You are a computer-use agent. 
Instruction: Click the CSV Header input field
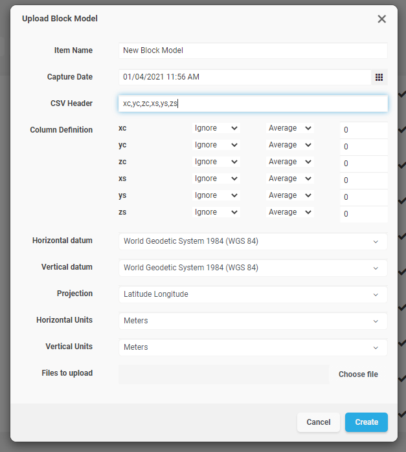tap(253, 103)
